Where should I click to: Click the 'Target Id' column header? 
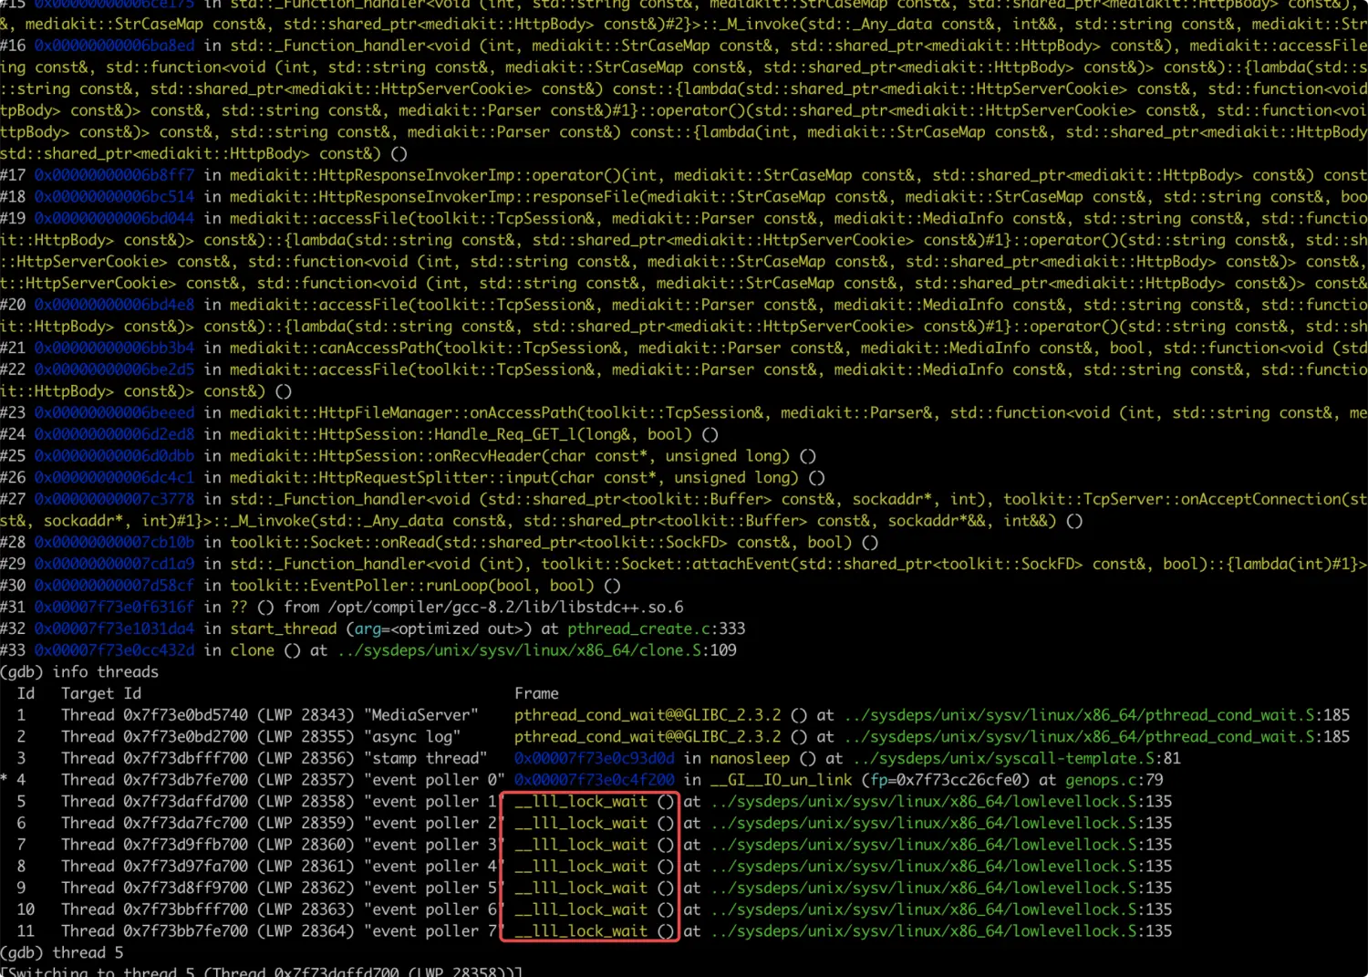[101, 693]
